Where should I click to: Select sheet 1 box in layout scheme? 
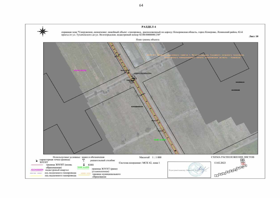tap(216, 176)
